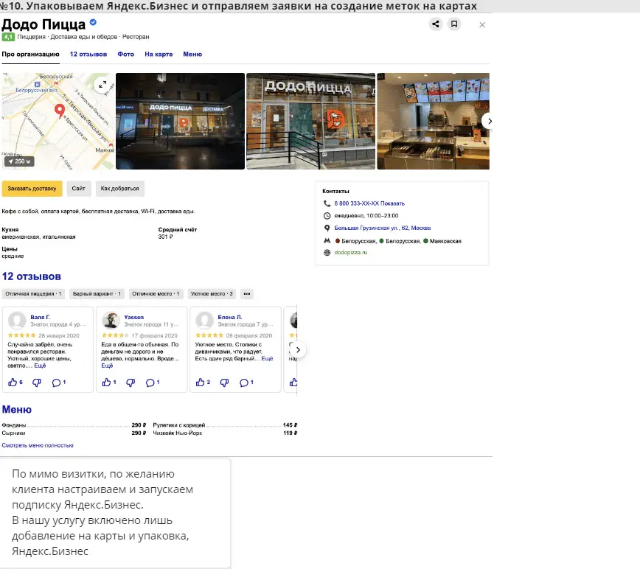Click the Рулетики с корицей menu item

coord(178,425)
